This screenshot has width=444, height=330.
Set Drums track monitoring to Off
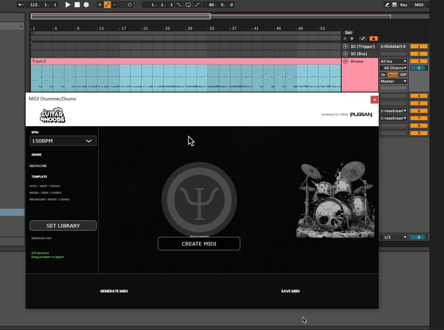[x=403, y=75]
